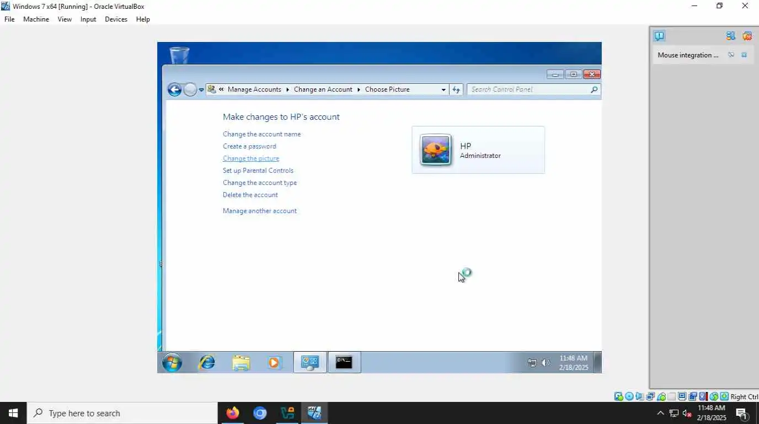Click the display indicator in VirtualBox status bar
Screen dimensions: 759x424
click(x=682, y=396)
